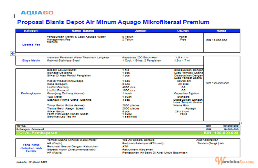
Task: Click 'Leaflet Promosi'
Action: click(58, 90)
